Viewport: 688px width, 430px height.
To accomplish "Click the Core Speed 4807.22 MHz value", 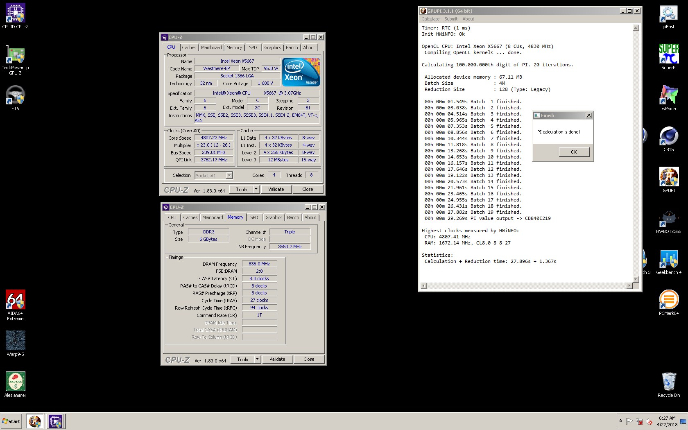I will (214, 138).
